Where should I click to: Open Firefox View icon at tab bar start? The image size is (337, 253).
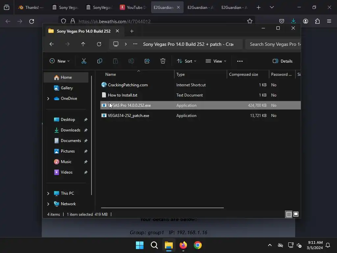click(x=7, y=7)
